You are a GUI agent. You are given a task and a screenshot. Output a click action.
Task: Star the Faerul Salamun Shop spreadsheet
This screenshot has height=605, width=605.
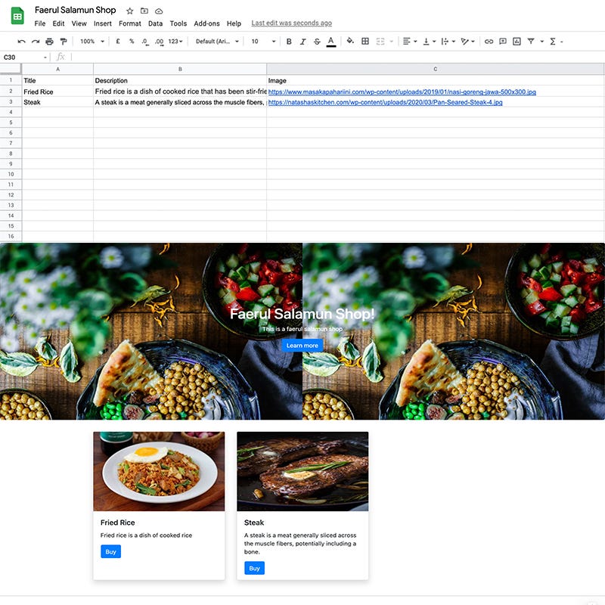[129, 11]
